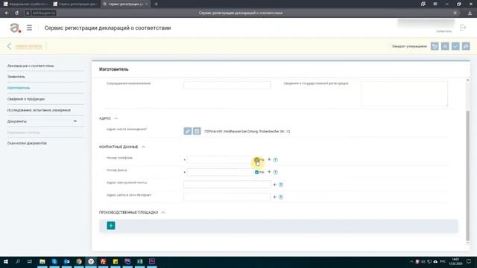477x268 pixels.
Task: Open help for the e-mail address field
Action: 281,185
